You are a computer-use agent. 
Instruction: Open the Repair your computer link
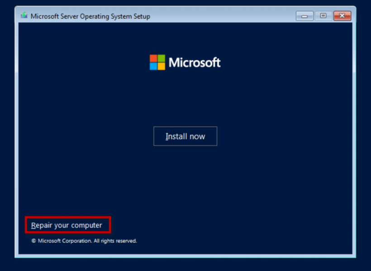[x=67, y=225]
